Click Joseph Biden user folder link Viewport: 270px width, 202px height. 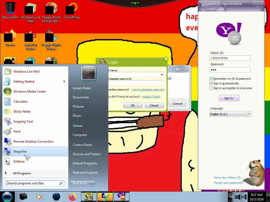pyautogui.click(x=82, y=88)
